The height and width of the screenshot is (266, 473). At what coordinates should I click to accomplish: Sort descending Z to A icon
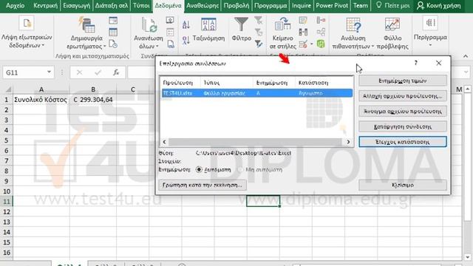(x=186, y=40)
